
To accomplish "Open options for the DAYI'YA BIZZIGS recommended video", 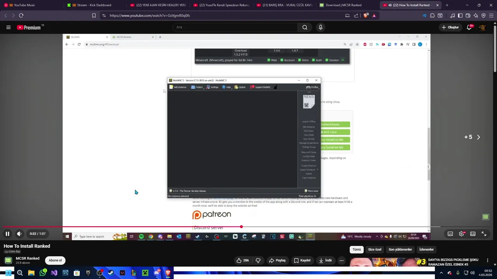I will tap(487, 260).
